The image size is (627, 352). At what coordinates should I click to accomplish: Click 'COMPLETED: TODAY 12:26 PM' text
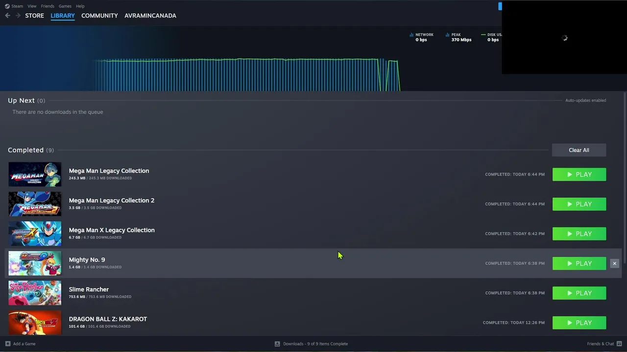(514, 323)
